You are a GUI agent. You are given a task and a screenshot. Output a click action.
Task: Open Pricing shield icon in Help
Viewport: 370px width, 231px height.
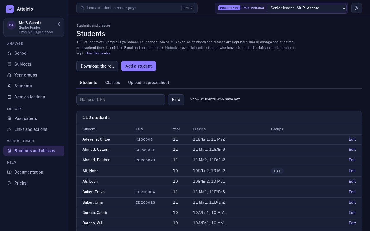9,183
